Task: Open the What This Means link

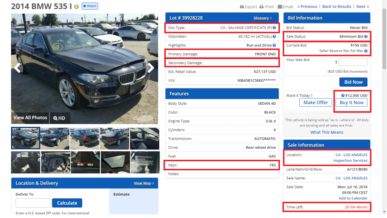Action: tap(327, 132)
